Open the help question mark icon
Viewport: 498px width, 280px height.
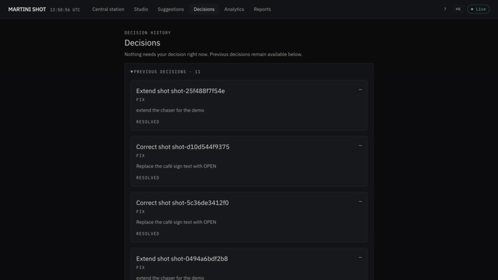(445, 9)
